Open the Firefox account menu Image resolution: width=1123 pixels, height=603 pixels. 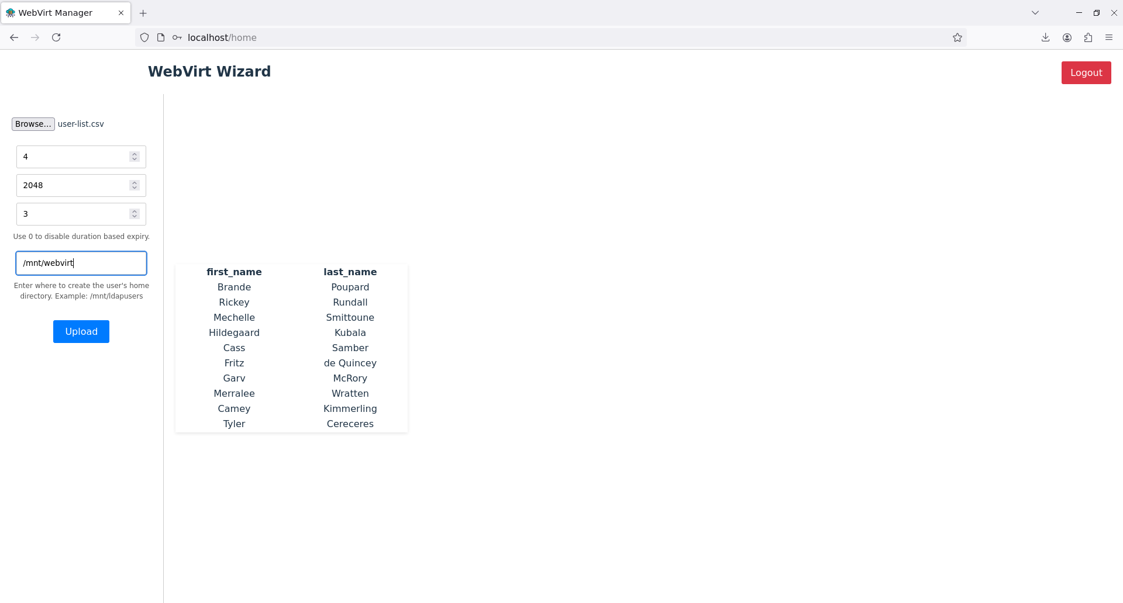point(1067,37)
